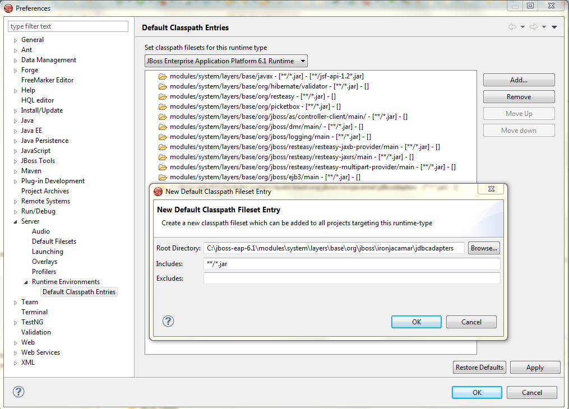Click folder icon of picketbox row
The width and height of the screenshot is (569, 409).
point(163,106)
